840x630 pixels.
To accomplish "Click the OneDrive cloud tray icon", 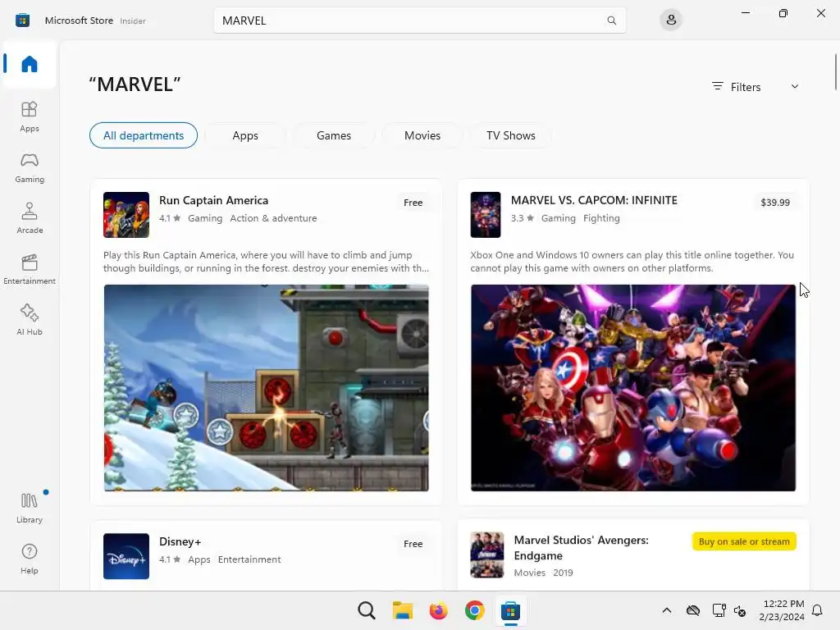I will pyautogui.click(x=692, y=610).
